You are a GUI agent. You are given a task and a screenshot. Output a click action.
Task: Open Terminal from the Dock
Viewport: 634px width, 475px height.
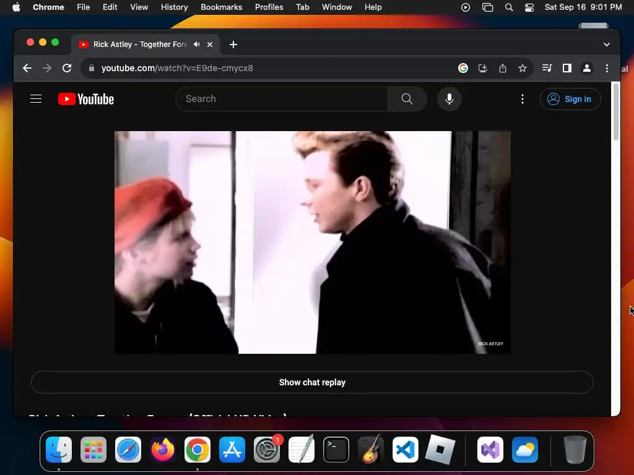336,449
